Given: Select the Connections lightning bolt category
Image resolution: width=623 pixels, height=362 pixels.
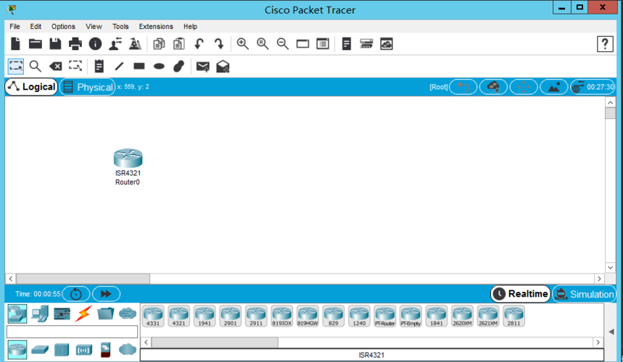Looking at the screenshot, I should pyautogui.click(x=83, y=313).
